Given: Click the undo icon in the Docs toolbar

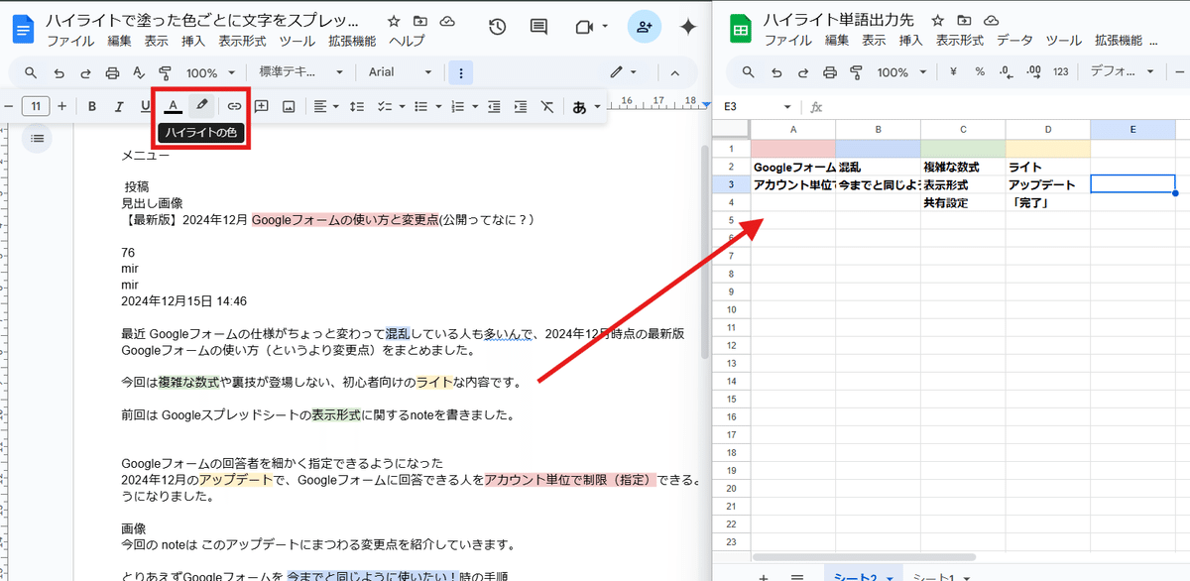Looking at the screenshot, I should click(x=59, y=72).
